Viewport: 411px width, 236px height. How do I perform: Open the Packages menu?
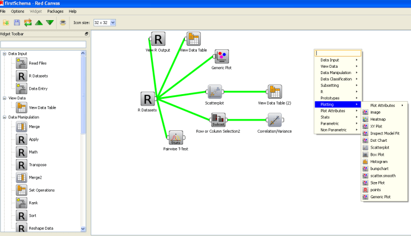tap(55, 11)
